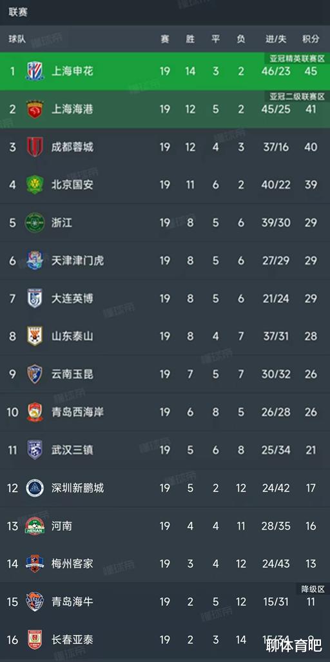Select the 山东泰山 orange badge
The image size is (330, 662).
35,336
